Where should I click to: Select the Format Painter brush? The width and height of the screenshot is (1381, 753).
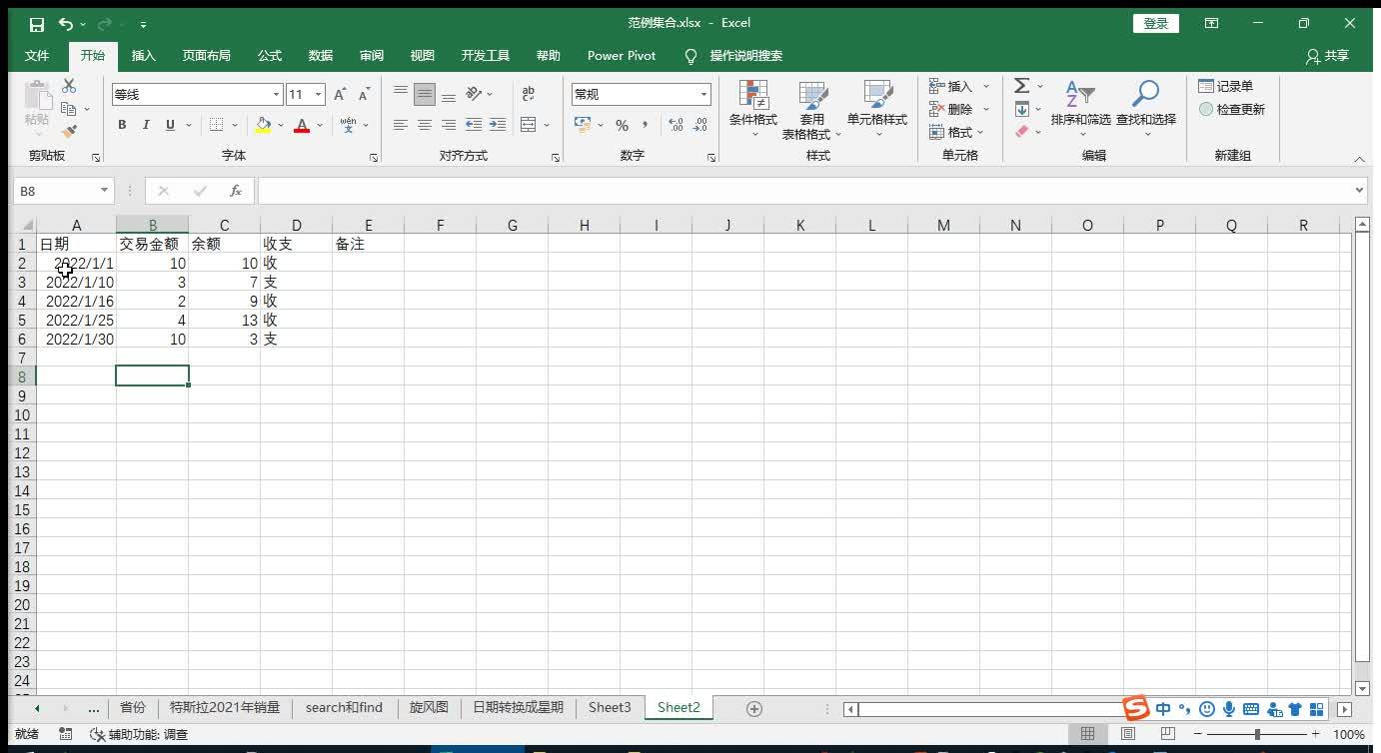click(x=69, y=131)
